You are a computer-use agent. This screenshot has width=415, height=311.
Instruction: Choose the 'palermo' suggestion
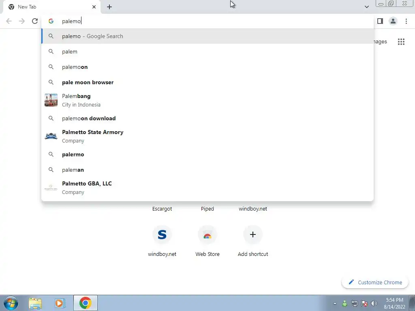[x=207, y=154]
